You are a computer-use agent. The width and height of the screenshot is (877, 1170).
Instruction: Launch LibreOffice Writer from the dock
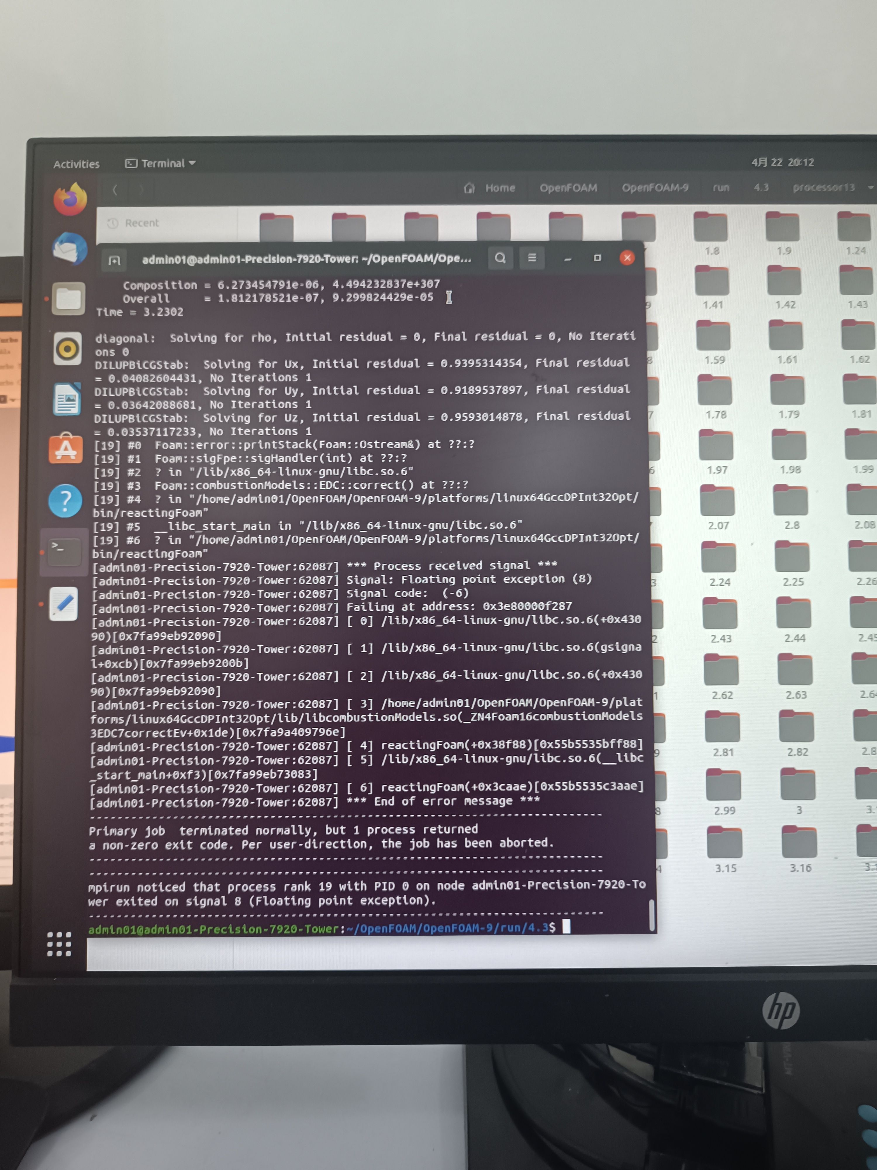(x=67, y=399)
